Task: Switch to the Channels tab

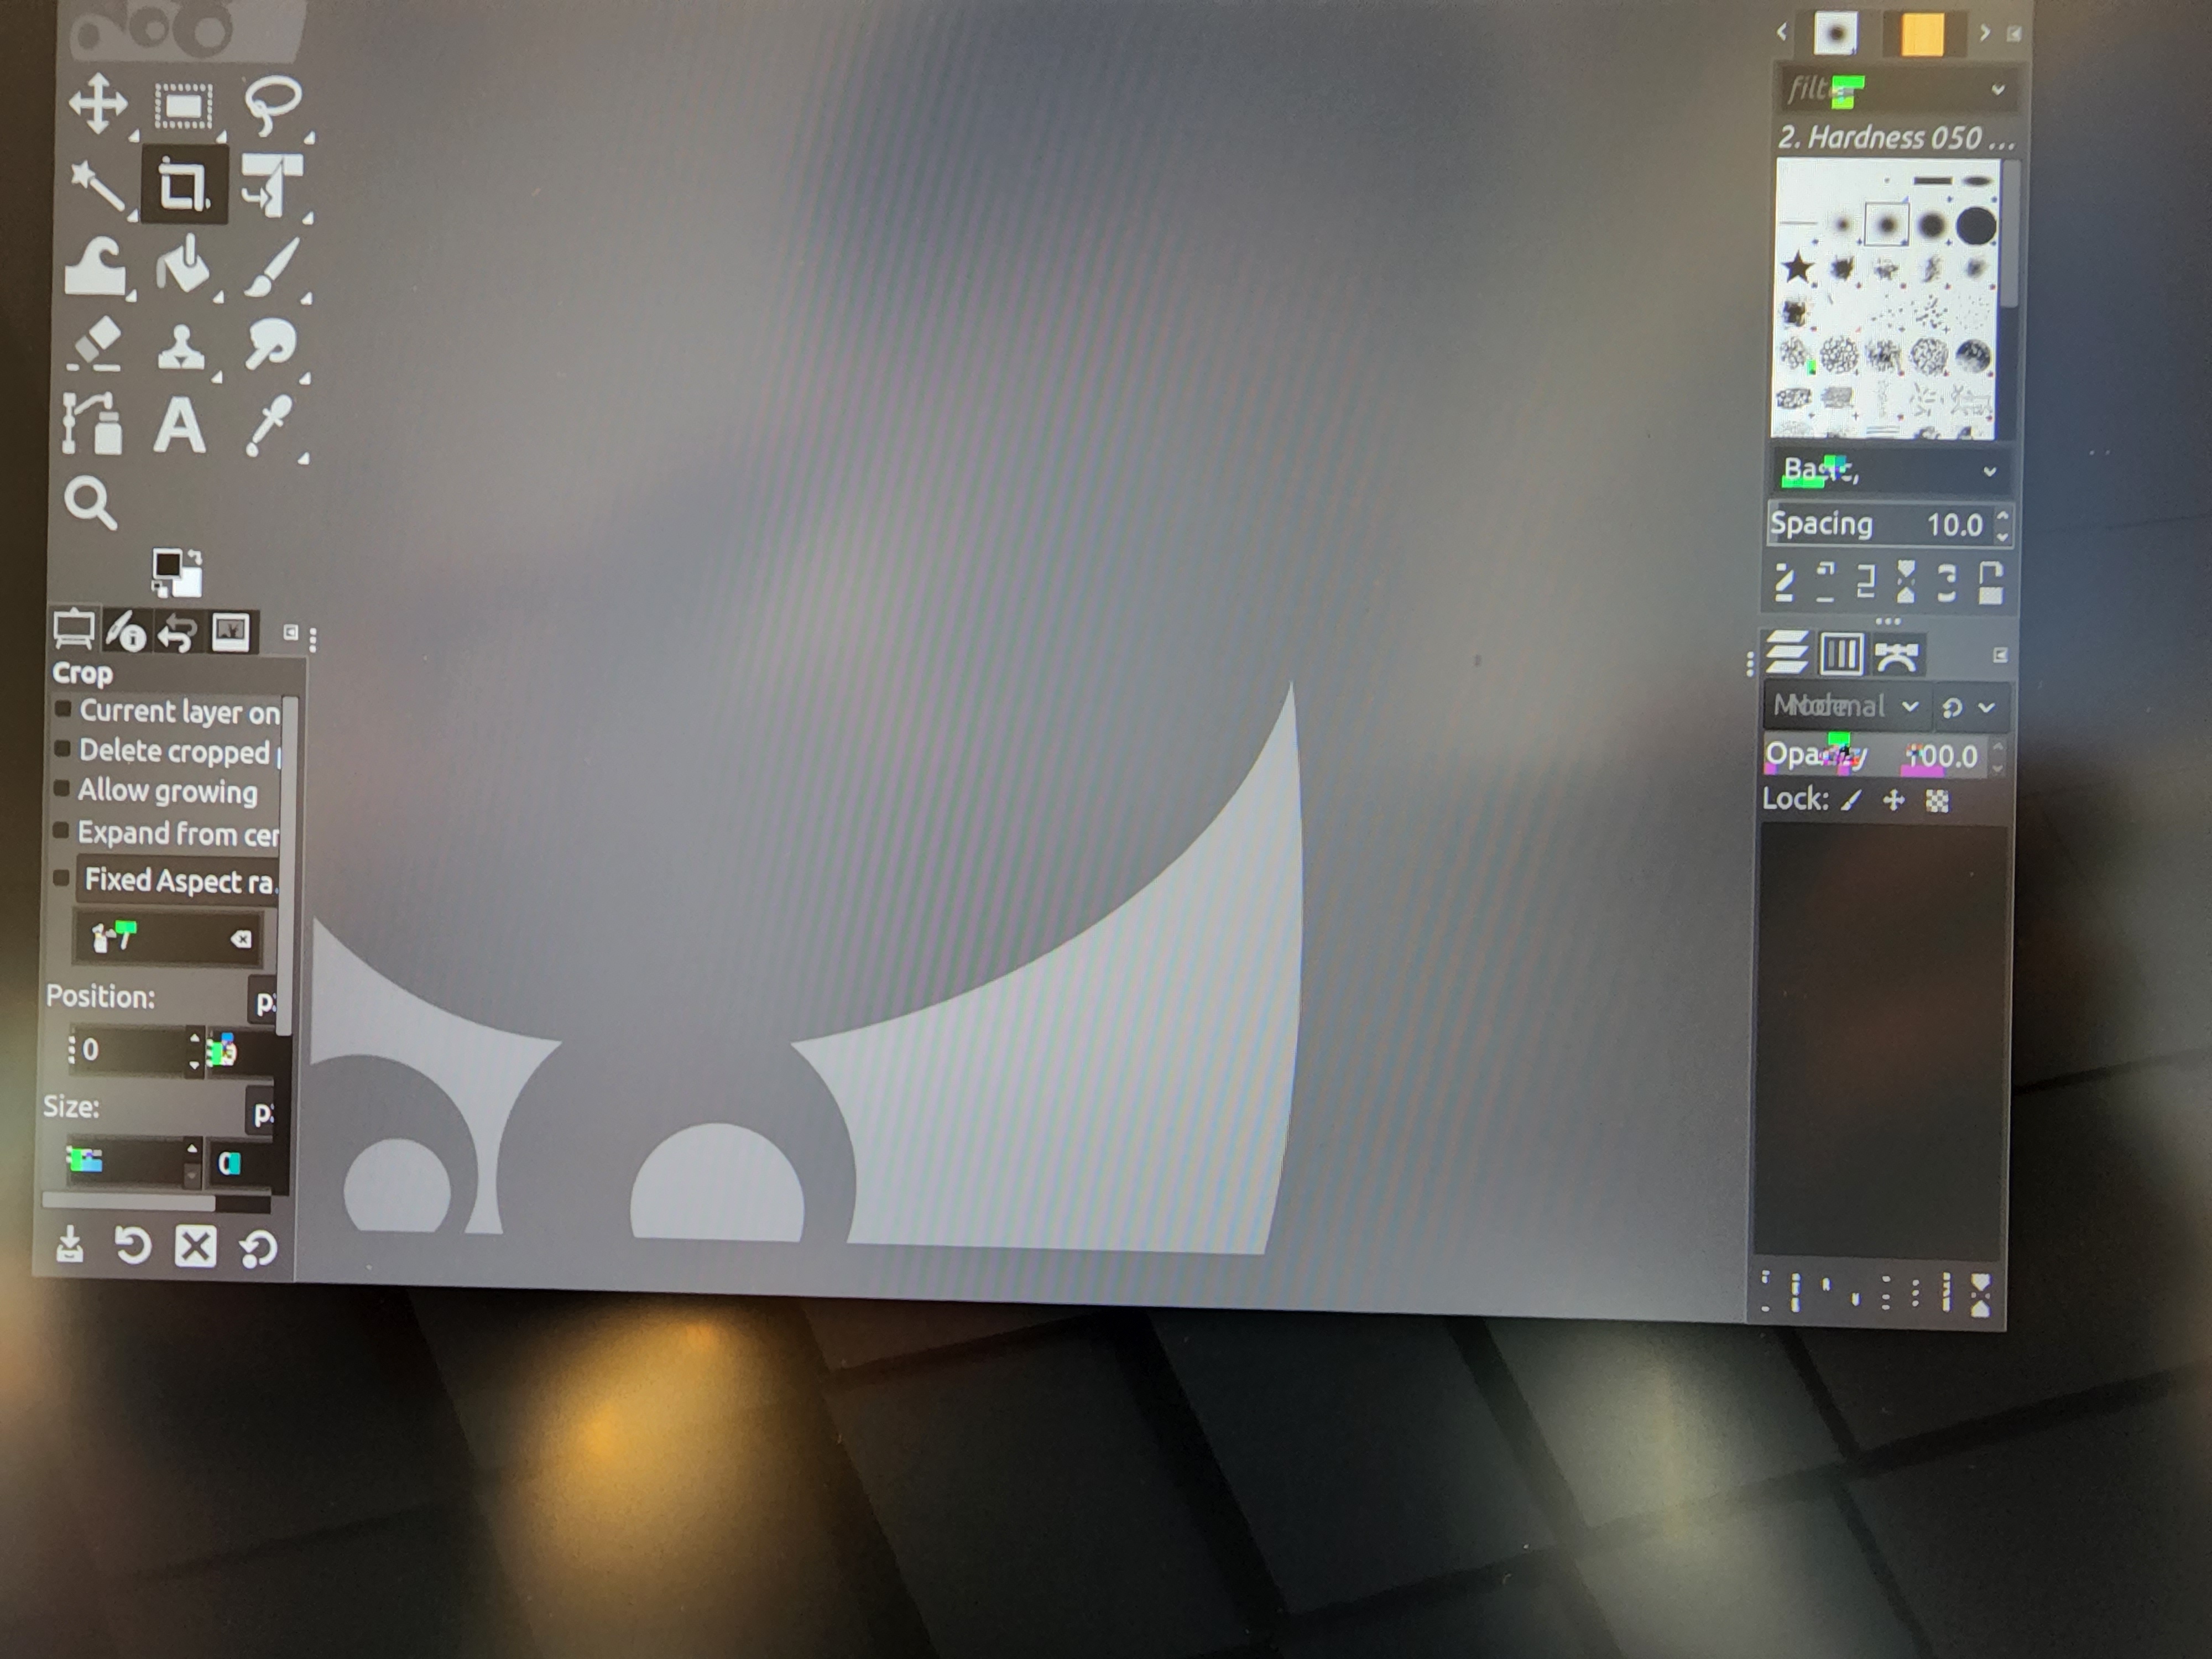Action: tap(1841, 655)
